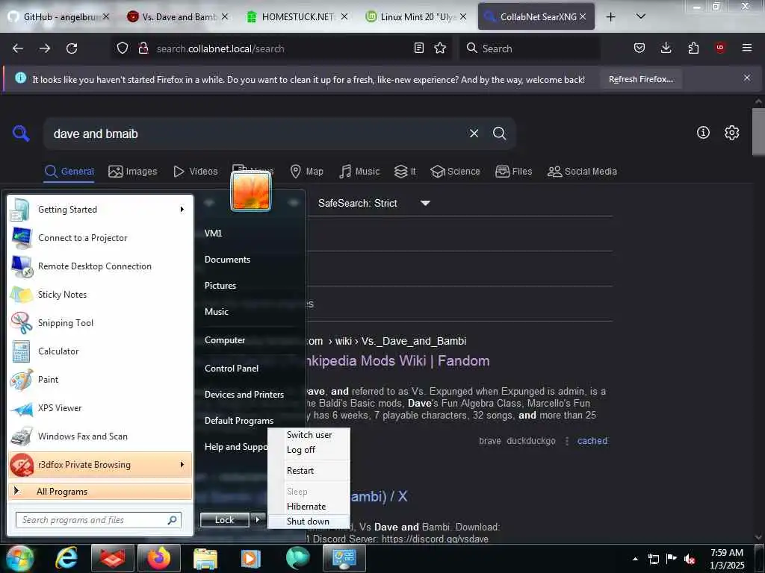Switch to the Map search tab
The width and height of the screenshot is (765, 573).
coord(306,172)
